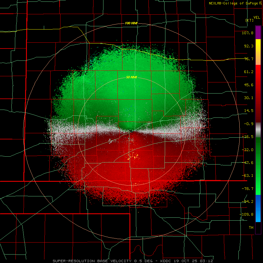Select the -109.8 scale value
This screenshot has width=263, height=263.
pos(246,214)
